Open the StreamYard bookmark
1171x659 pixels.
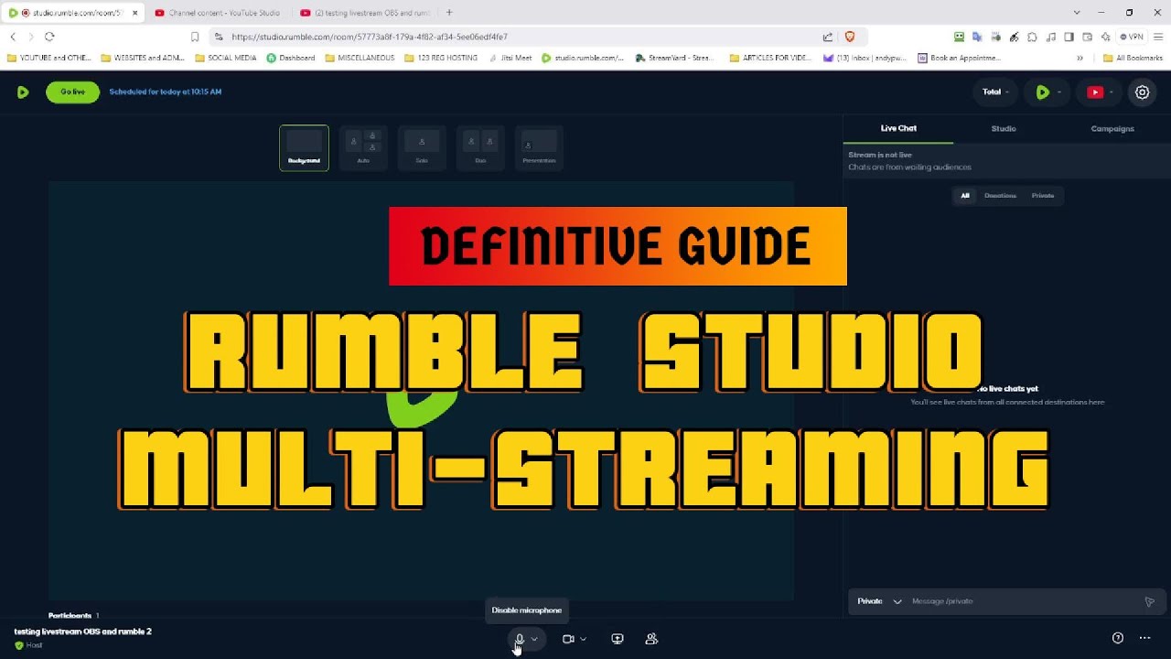(675, 58)
